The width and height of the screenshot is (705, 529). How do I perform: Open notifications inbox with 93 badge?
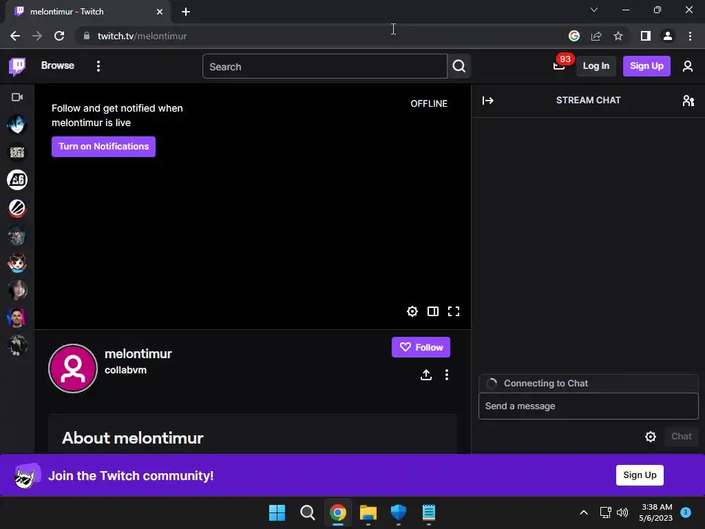click(559, 65)
